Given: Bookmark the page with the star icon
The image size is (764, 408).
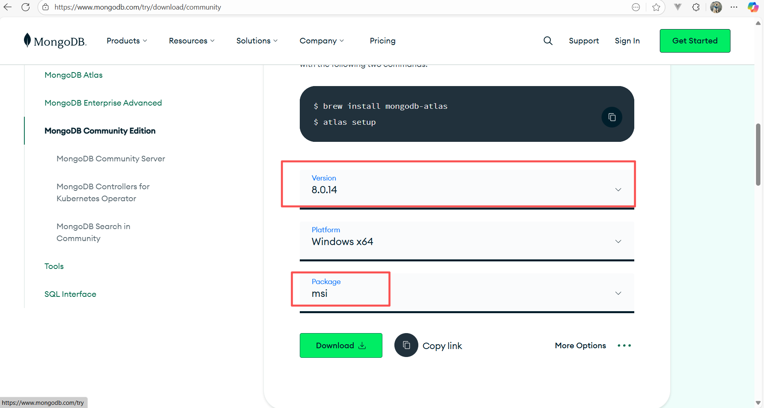Looking at the screenshot, I should [x=656, y=7].
